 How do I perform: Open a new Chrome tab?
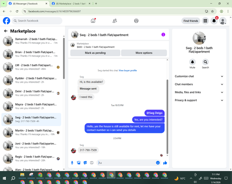point(96,4)
